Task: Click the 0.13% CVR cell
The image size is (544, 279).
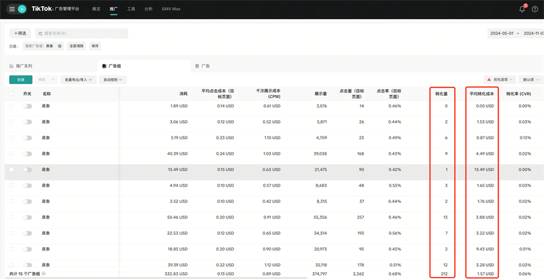Action: [525, 138]
